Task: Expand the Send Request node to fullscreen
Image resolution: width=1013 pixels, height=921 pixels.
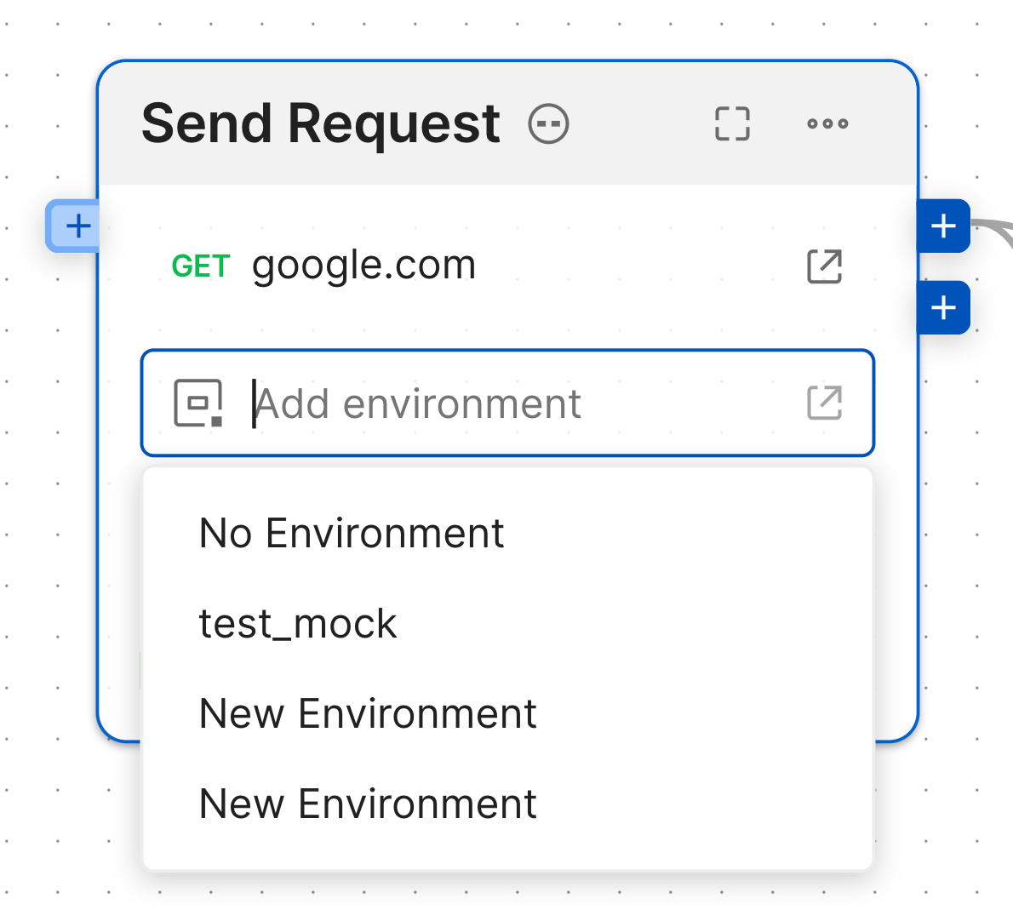Action: [x=731, y=124]
